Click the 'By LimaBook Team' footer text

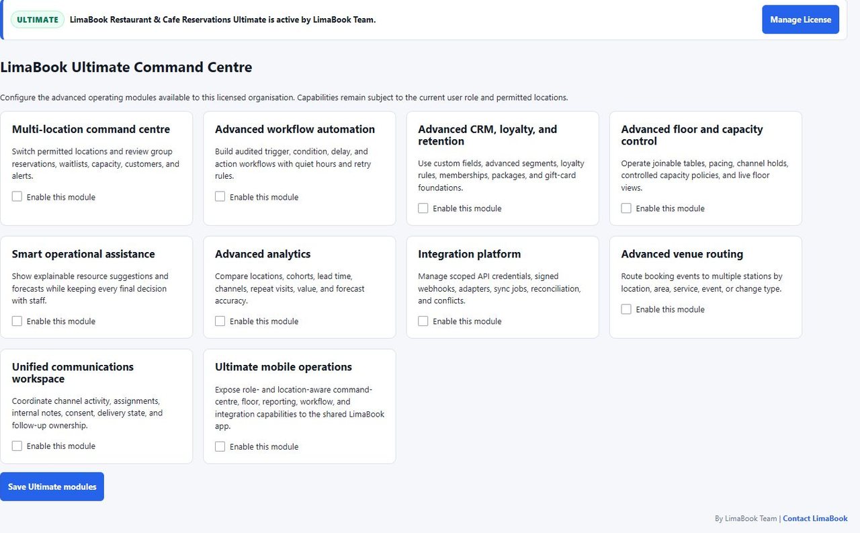click(746, 519)
